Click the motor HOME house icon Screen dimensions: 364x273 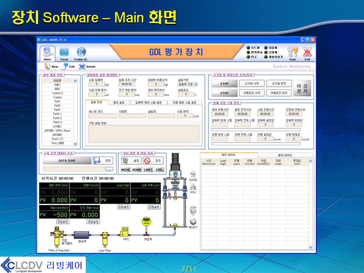193,174
